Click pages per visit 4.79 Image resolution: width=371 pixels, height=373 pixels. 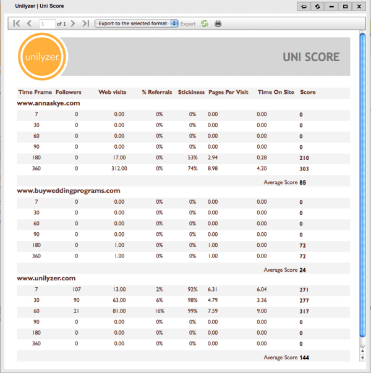point(213,300)
